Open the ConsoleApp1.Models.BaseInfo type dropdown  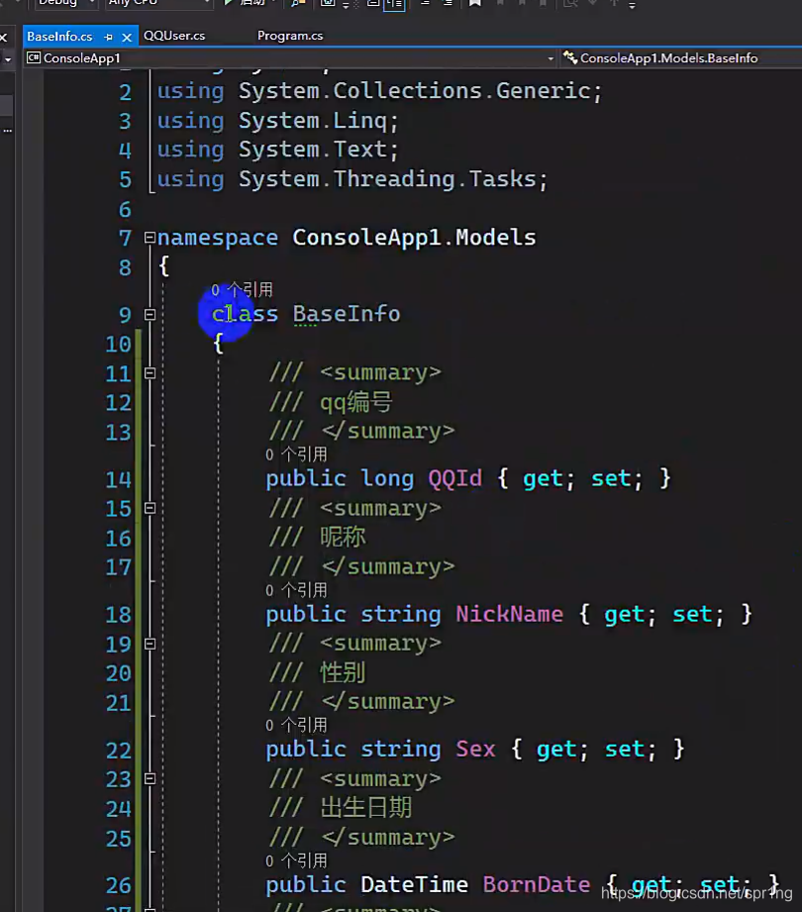(681, 58)
